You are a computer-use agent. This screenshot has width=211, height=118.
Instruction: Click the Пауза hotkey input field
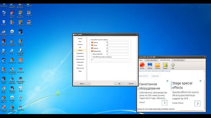(117, 45)
